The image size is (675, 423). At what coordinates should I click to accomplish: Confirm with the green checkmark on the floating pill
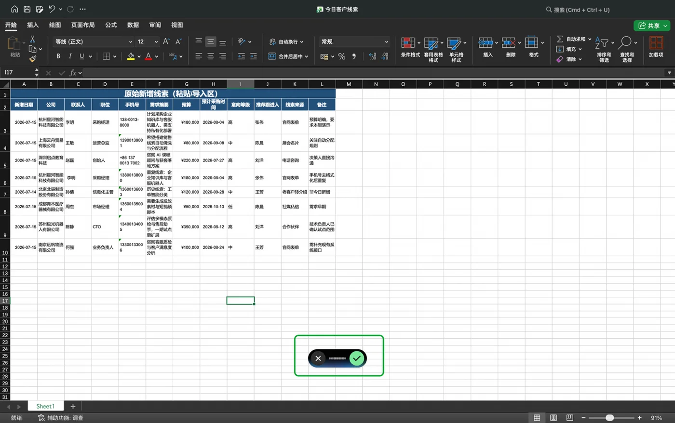[x=357, y=358]
